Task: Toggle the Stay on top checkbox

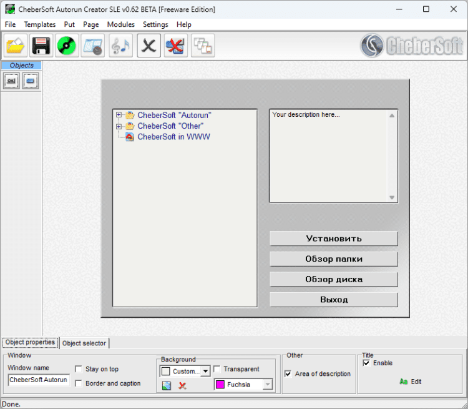Action: (x=79, y=369)
